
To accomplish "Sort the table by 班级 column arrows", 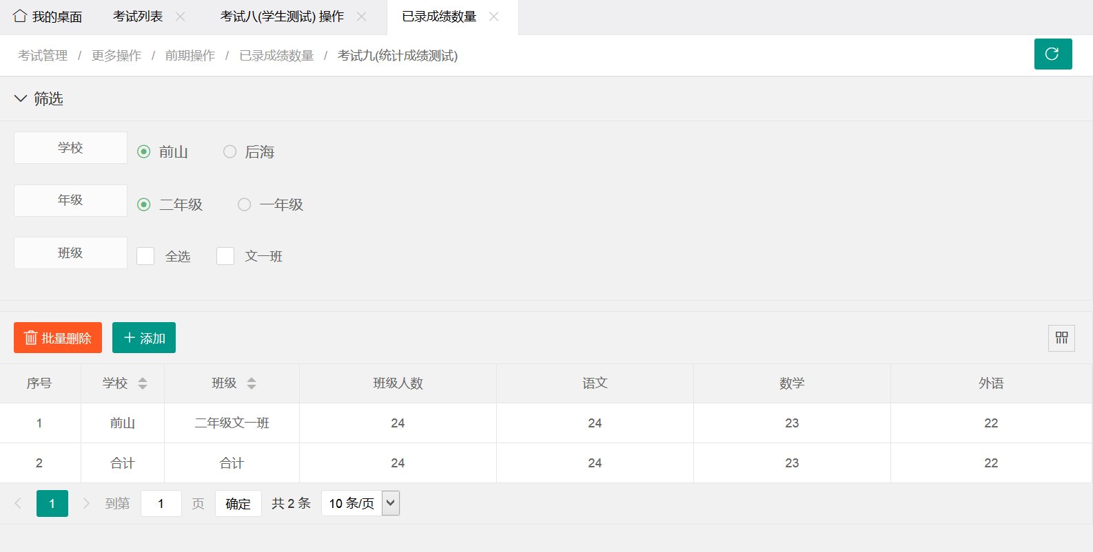I will coord(252,383).
